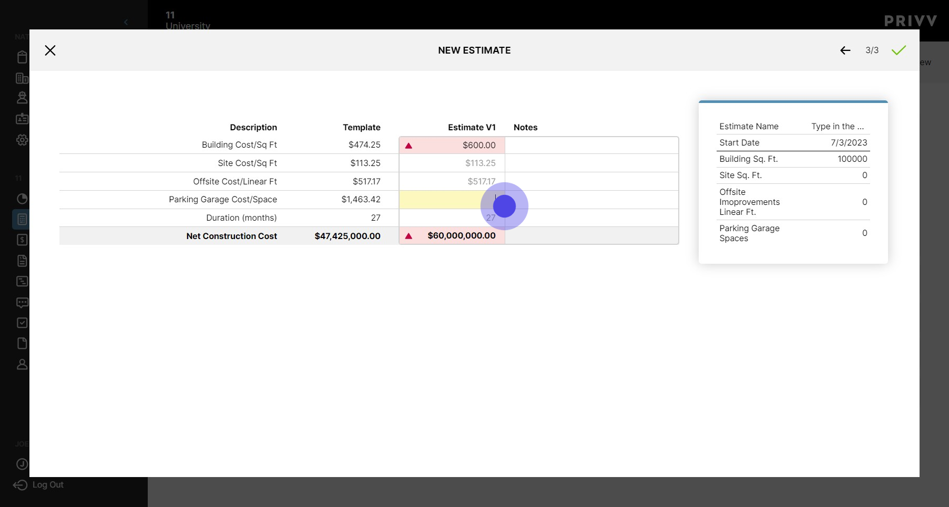Click notes cell for Offsite Cost/Linear Ft
949x507 pixels.
click(591, 181)
